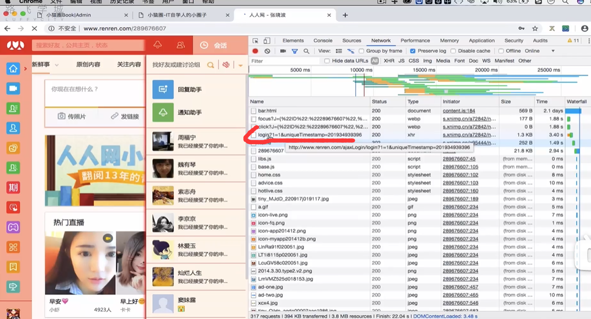
Task: Switch to the Elements tab
Action: coord(293,41)
